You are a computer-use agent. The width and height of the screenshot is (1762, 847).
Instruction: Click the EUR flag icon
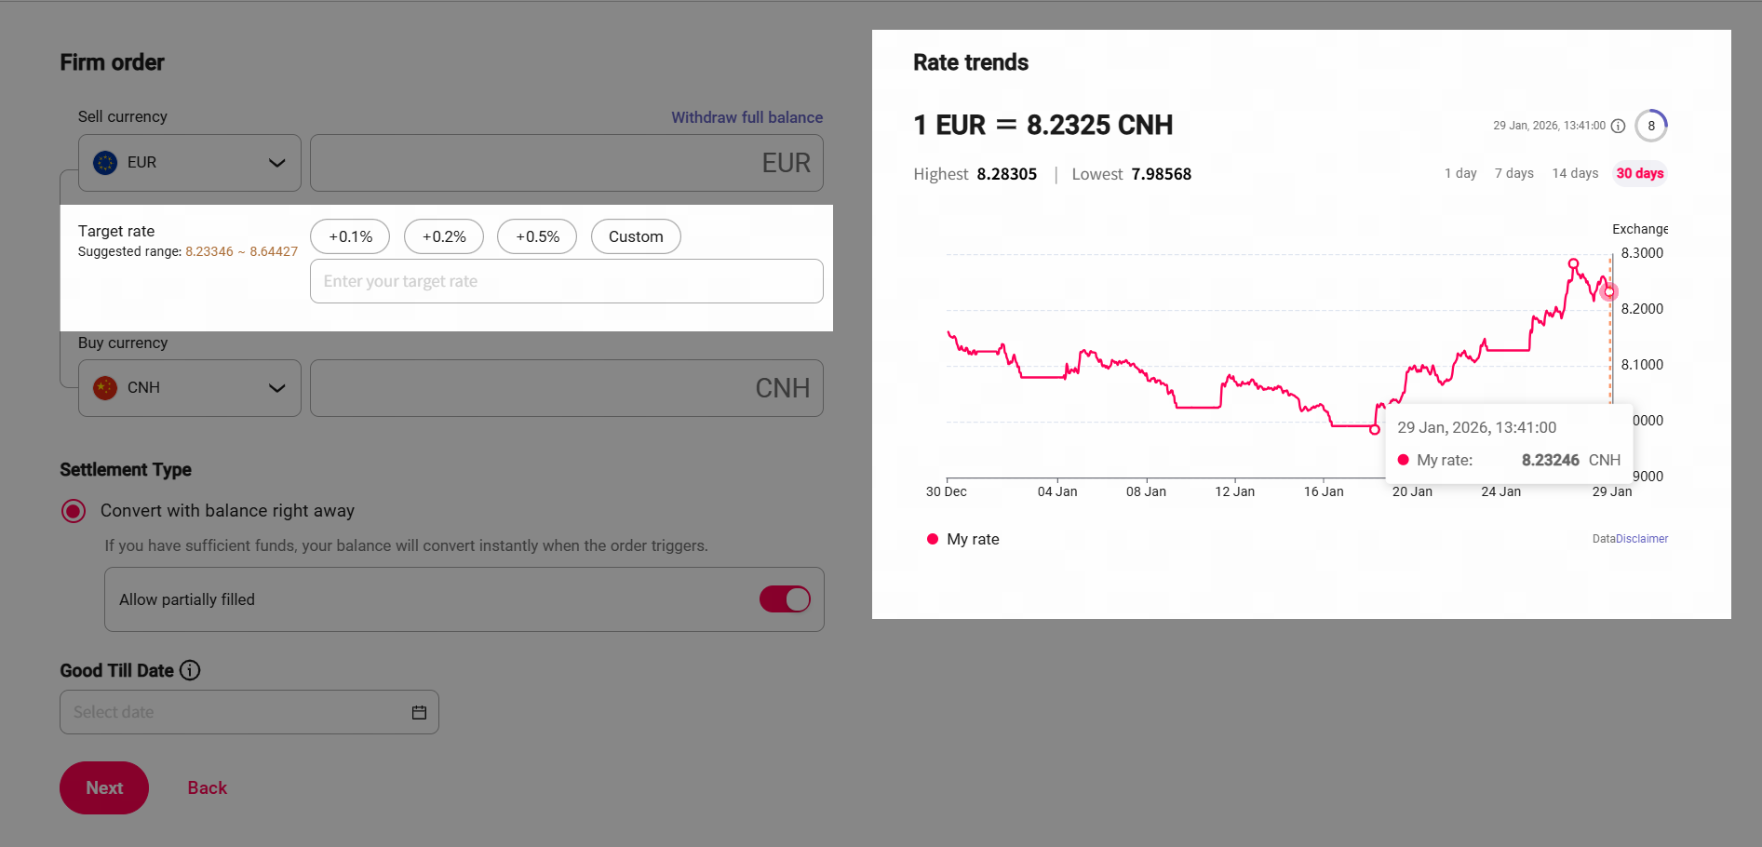point(105,163)
